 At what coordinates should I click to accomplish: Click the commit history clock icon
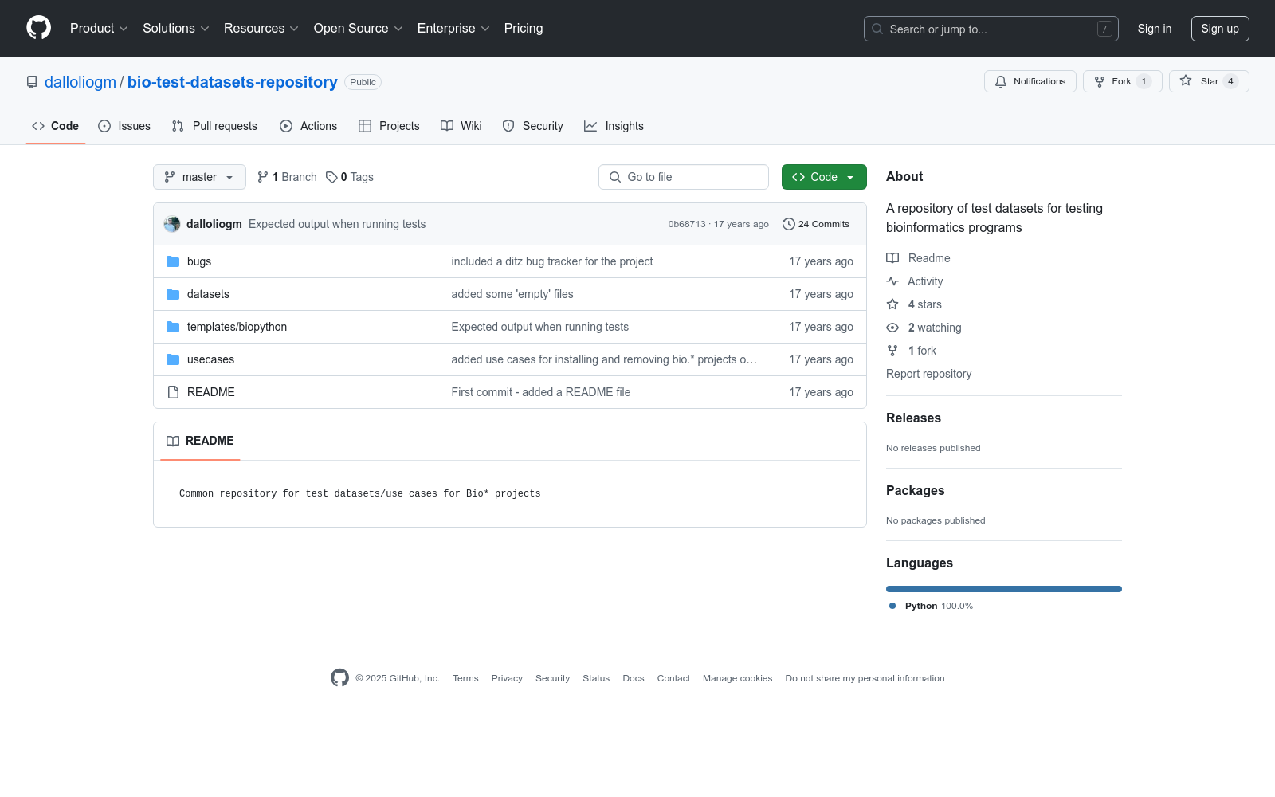[x=789, y=224]
